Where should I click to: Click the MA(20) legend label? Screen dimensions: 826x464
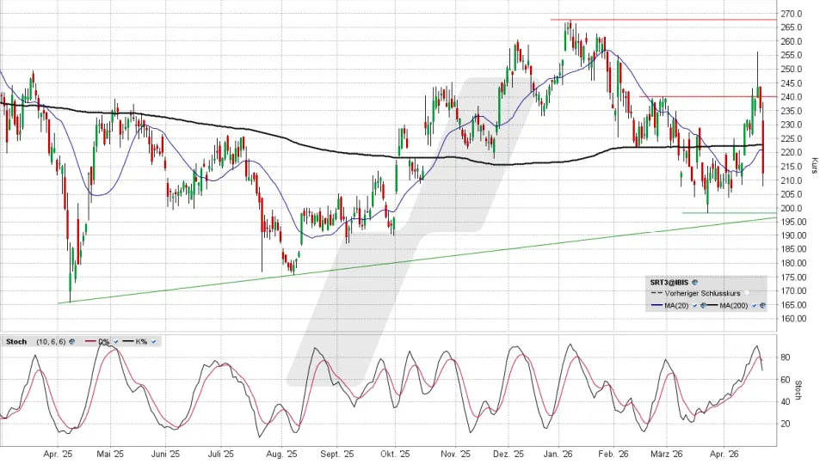click(x=676, y=306)
